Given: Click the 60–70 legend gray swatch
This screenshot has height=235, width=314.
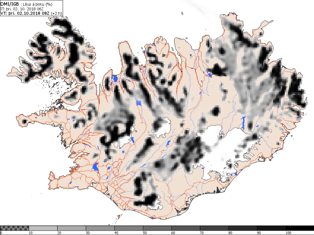Looking at the screenshot, I should [186, 228].
